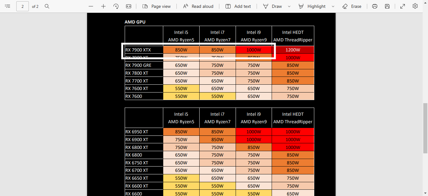Toggle fit to width view

point(128,6)
